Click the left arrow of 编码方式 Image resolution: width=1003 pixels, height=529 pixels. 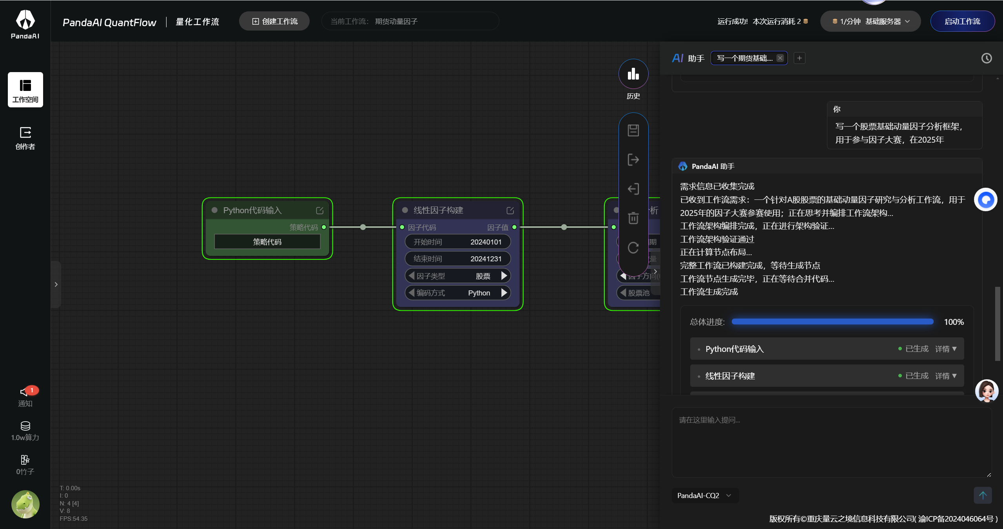click(x=412, y=293)
